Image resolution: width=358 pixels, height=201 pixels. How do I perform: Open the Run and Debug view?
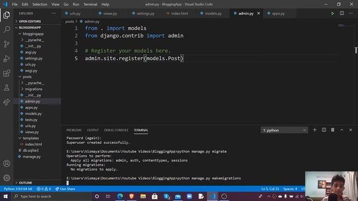point(7,59)
